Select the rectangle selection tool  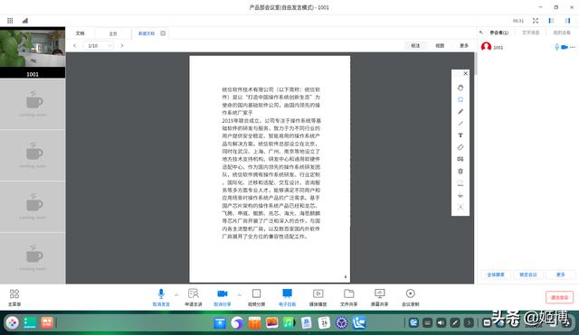click(x=460, y=99)
